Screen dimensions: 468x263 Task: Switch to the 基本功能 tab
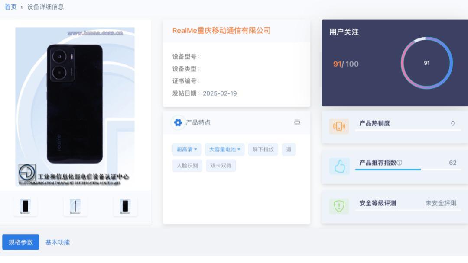[x=58, y=242]
